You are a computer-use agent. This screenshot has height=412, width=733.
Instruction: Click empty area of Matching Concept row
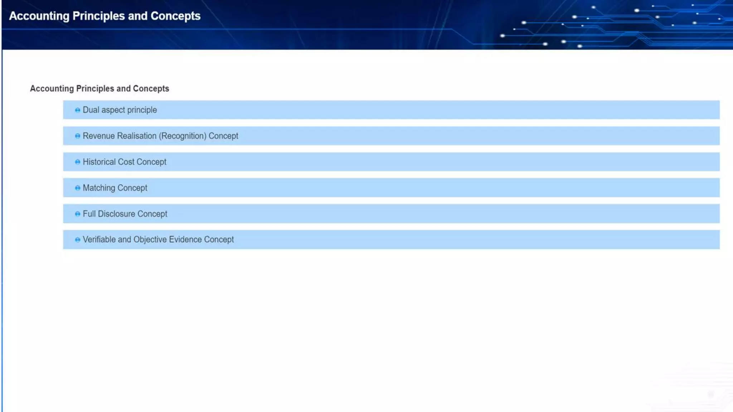(429, 188)
